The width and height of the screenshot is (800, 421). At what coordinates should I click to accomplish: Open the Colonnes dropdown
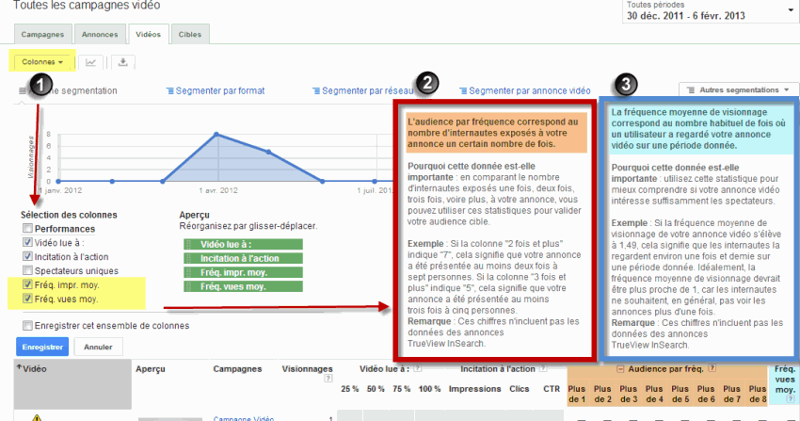coord(42,62)
